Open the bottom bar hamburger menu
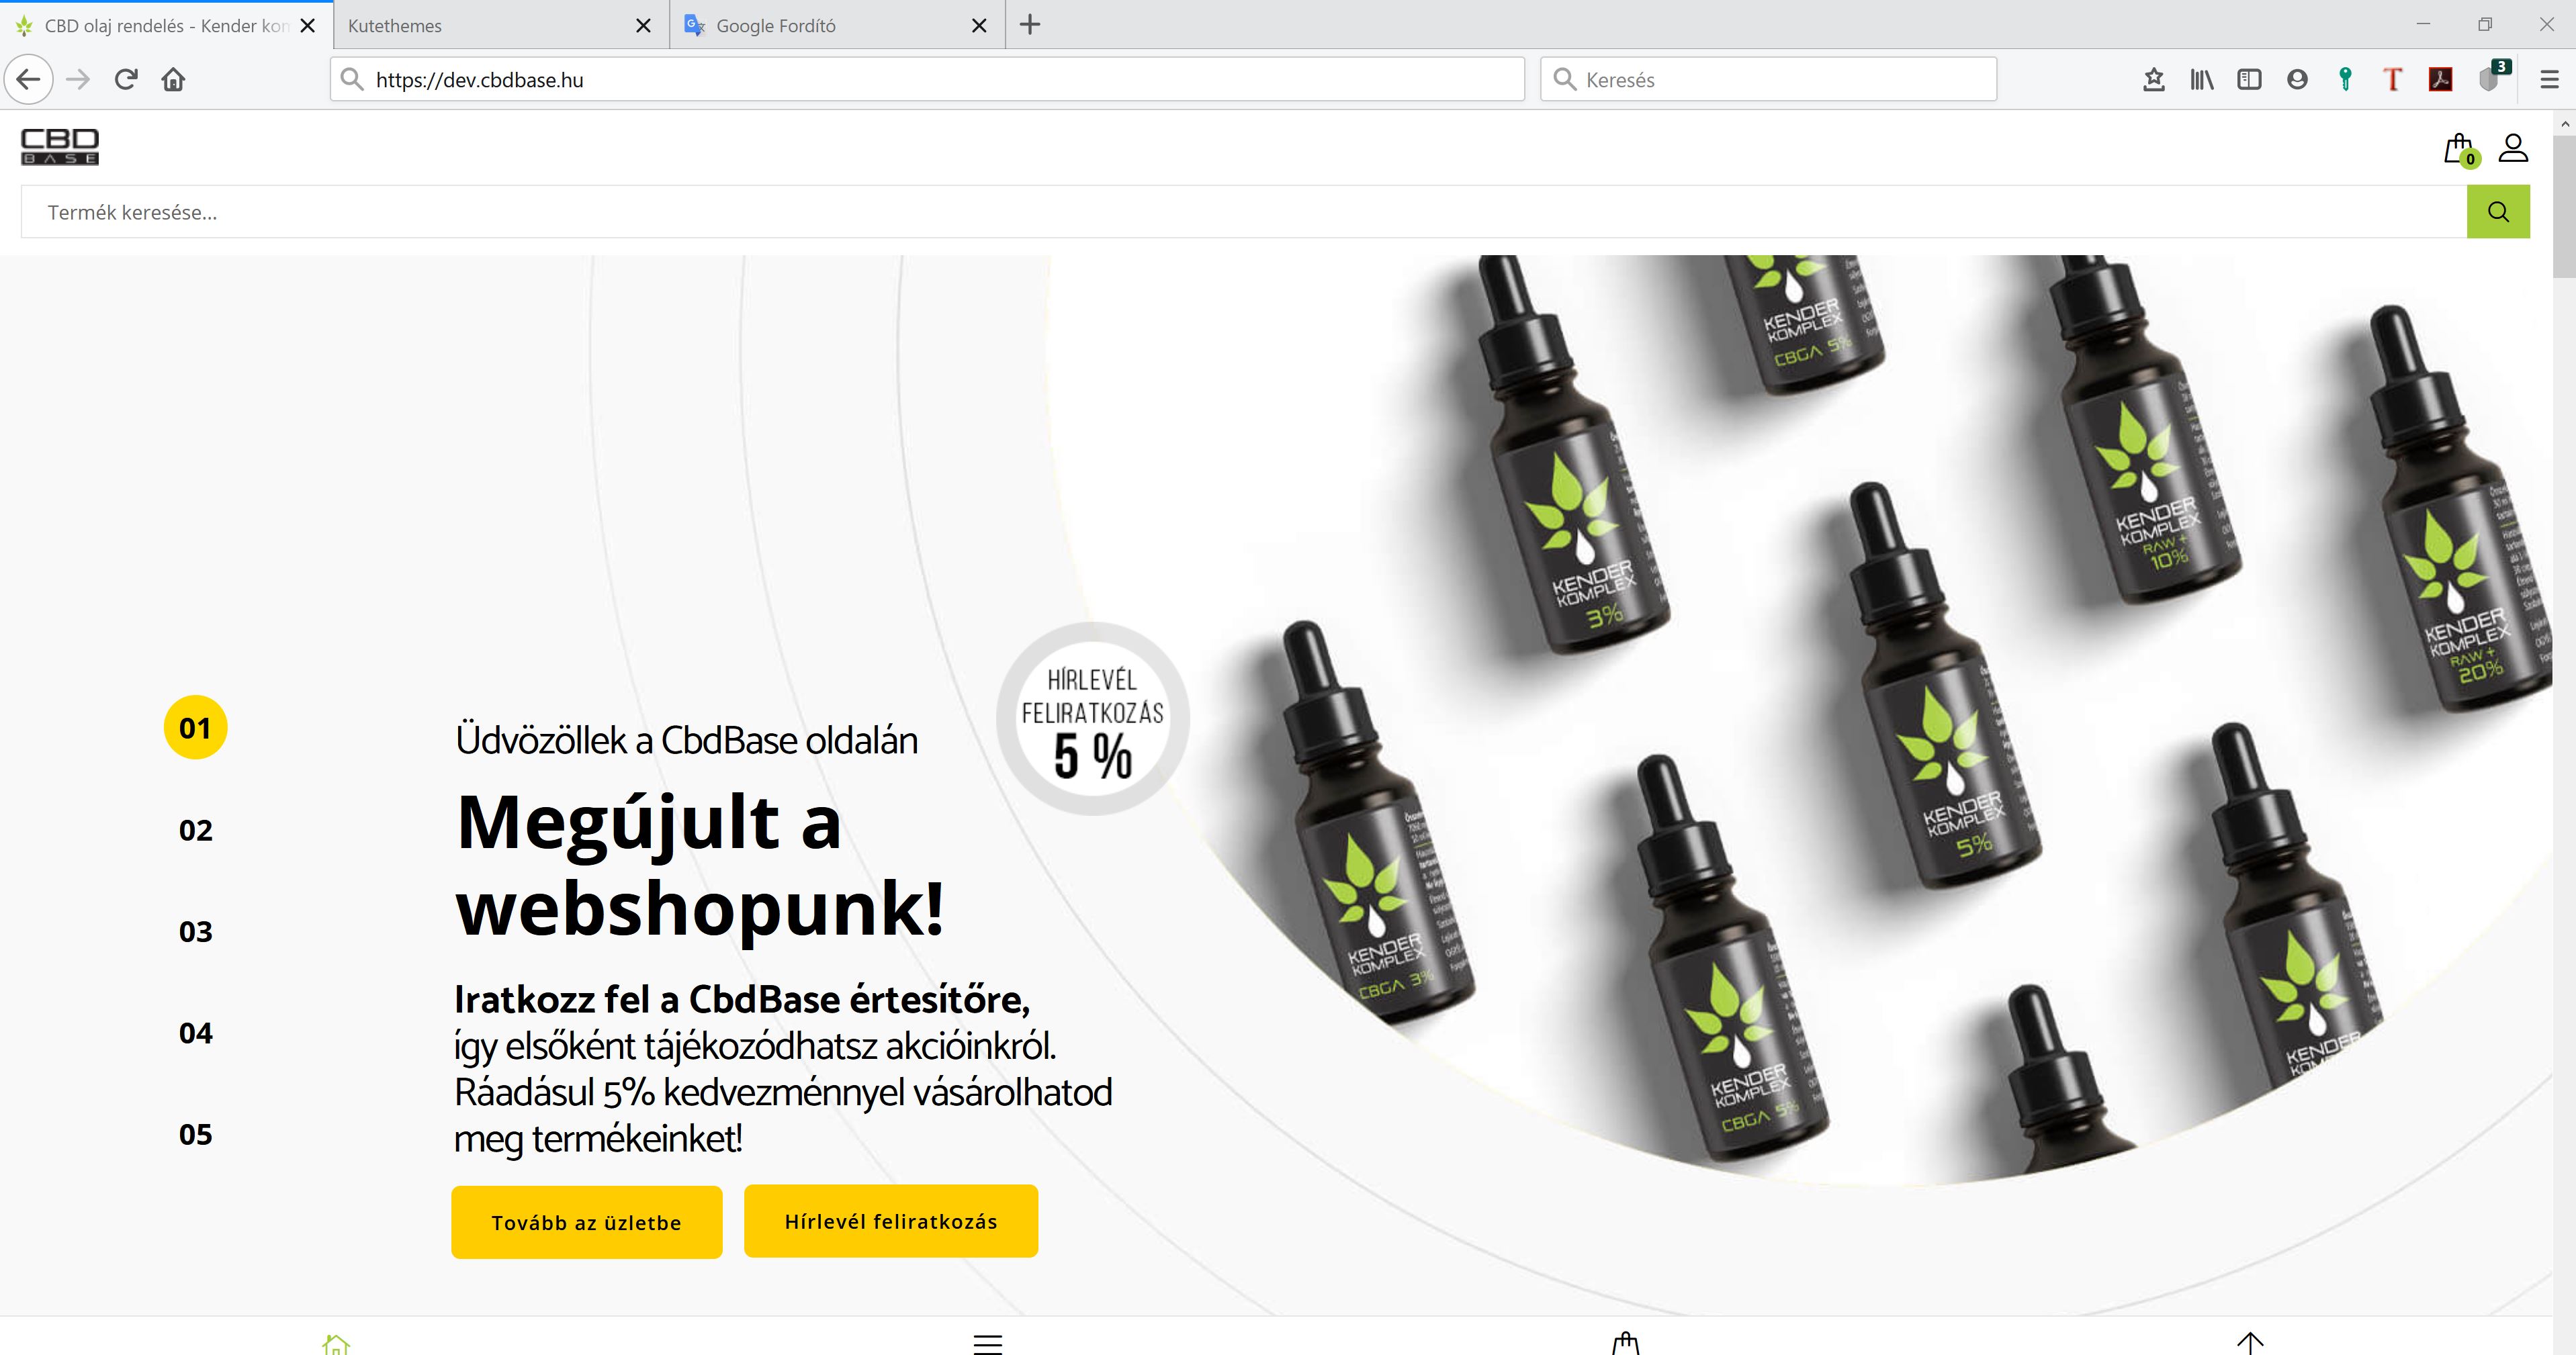The image size is (2576, 1355). (988, 1344)
